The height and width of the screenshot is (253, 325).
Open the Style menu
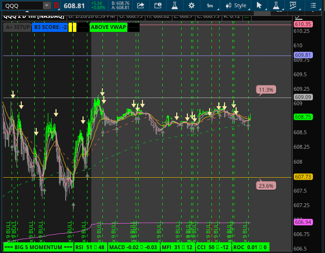point(236,6)
